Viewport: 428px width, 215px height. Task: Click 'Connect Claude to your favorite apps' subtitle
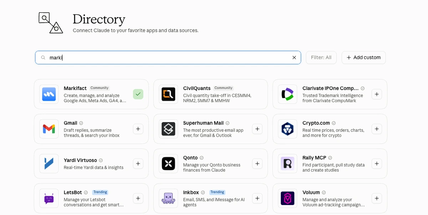(x=136, y=31)
